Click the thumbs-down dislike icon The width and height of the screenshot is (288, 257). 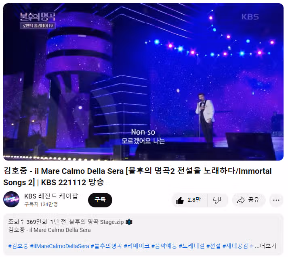click(x=217, y=200)
